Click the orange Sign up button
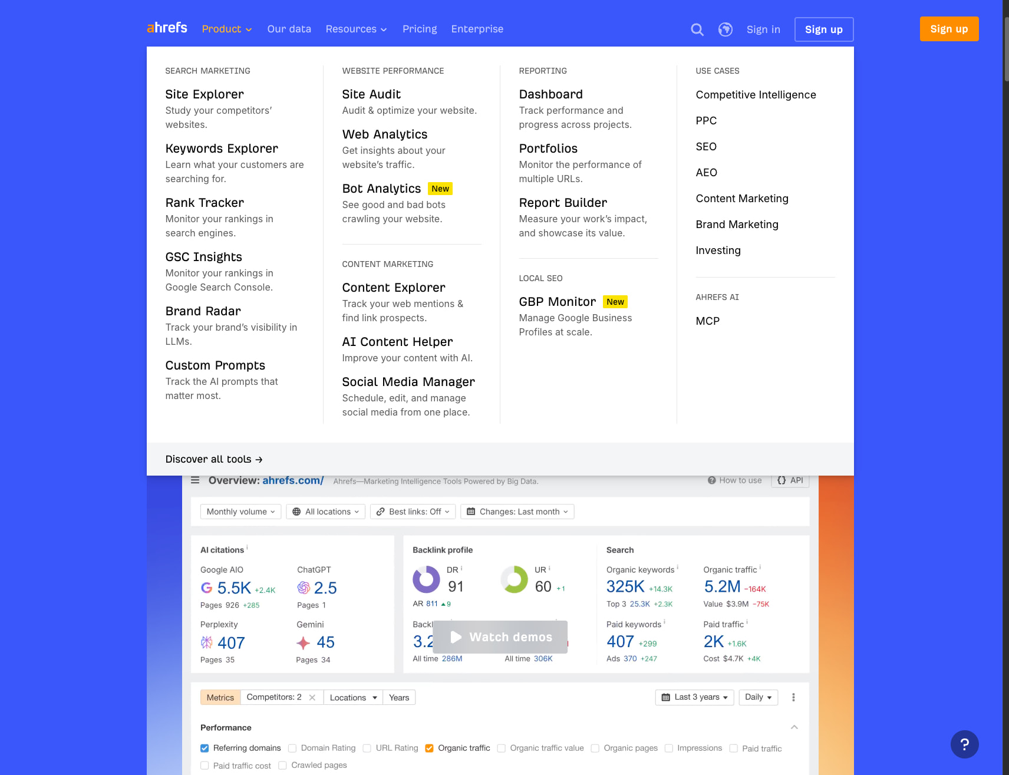1009x775 pixels. pyautogui.click(x=949, y=29)
